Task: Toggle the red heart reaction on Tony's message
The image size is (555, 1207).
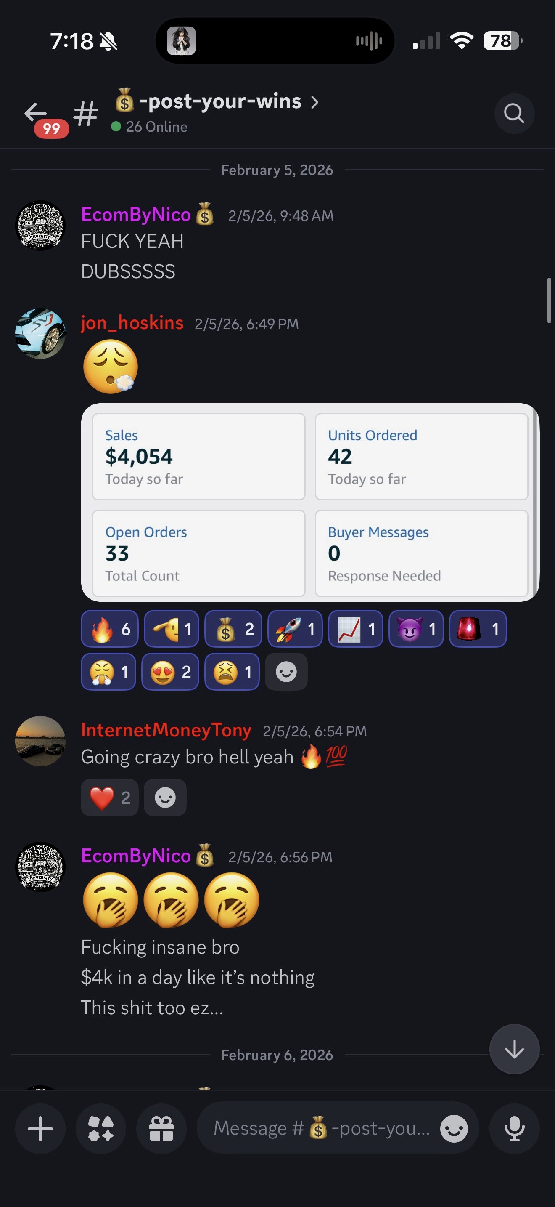Action: click(x=109, y=798)
